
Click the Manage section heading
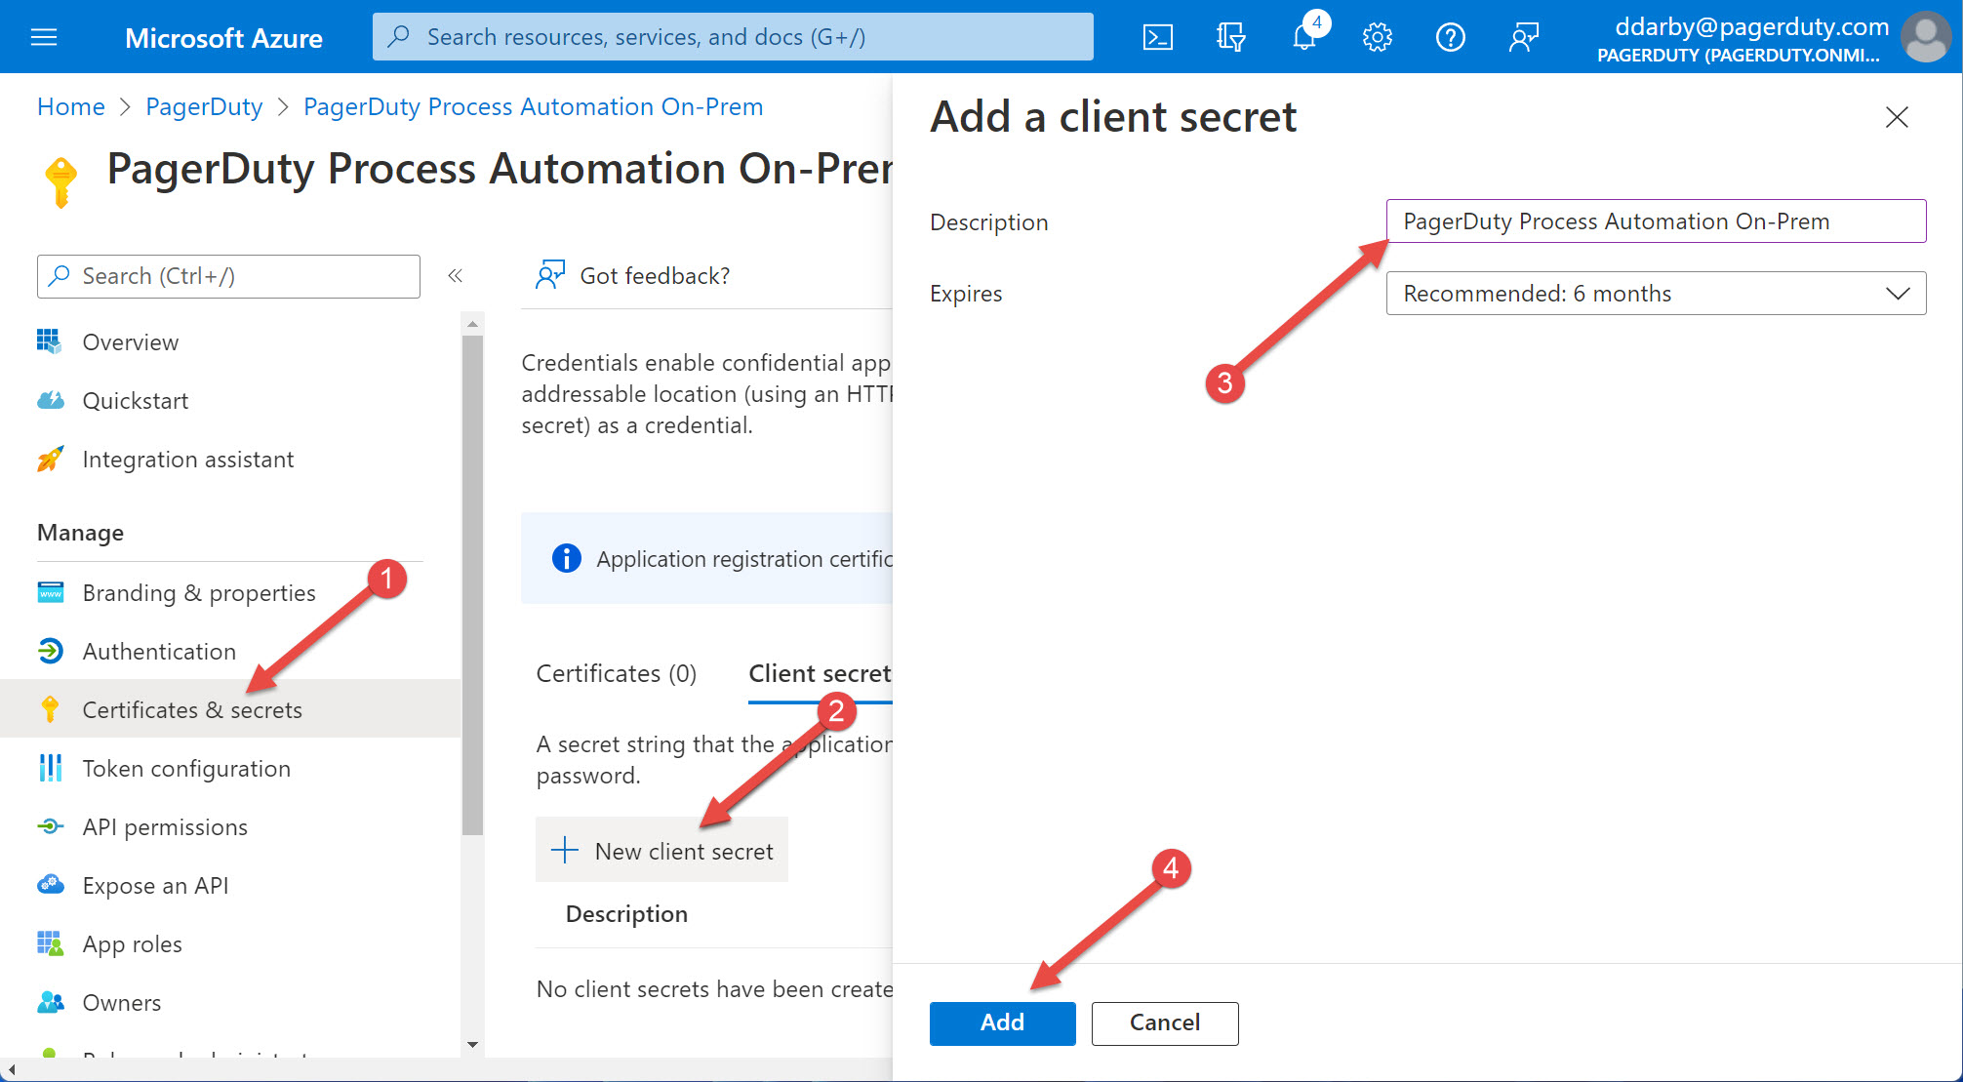80,532
